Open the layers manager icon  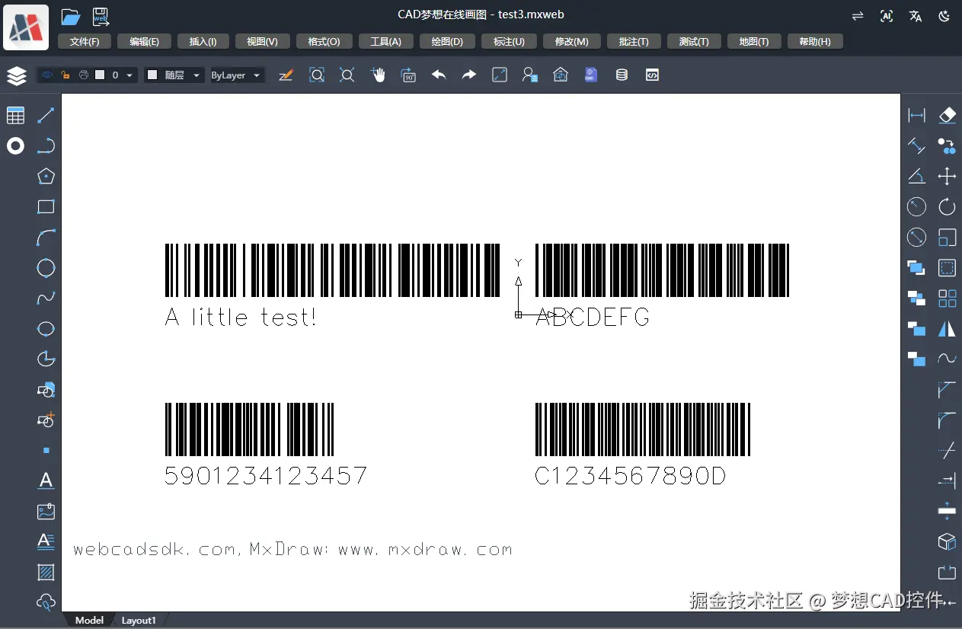pos(17,75)
